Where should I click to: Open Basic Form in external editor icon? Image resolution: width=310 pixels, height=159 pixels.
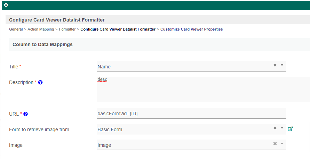[291, 129]
